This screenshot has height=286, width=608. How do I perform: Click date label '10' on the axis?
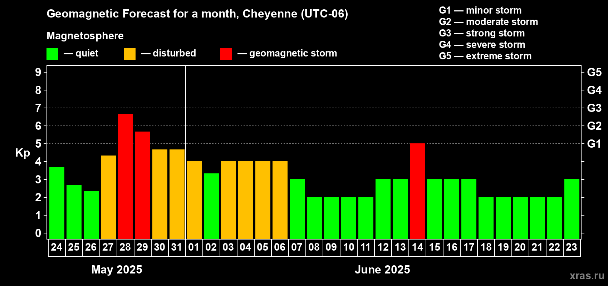pyautogui.click(x=348, y=247)
